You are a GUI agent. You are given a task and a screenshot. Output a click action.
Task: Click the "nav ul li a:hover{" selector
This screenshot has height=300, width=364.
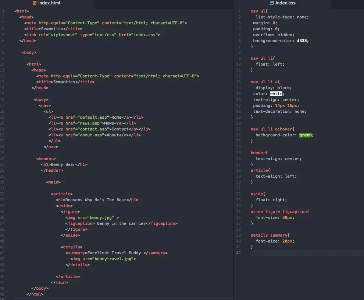pos(272,129)
